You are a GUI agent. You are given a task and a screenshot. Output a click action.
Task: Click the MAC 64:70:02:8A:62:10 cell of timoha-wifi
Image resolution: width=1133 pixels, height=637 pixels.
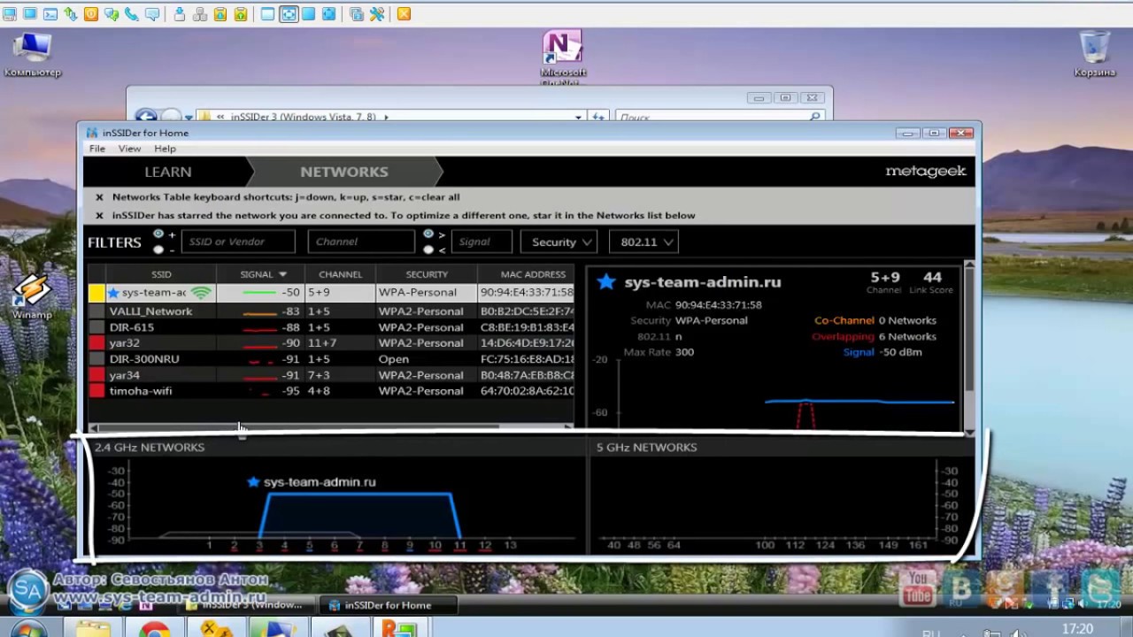(527, 391)
